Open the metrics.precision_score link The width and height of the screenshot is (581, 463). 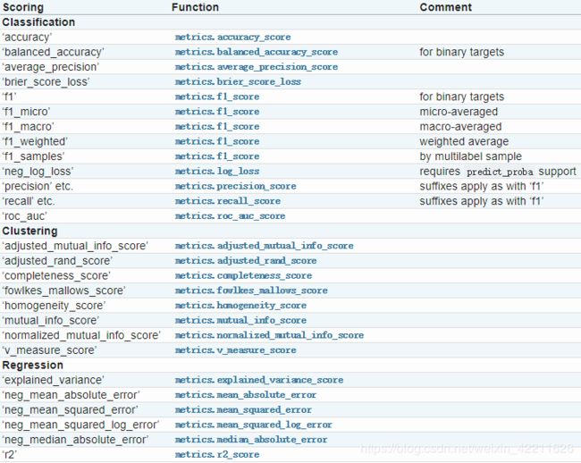click(235, 186)
